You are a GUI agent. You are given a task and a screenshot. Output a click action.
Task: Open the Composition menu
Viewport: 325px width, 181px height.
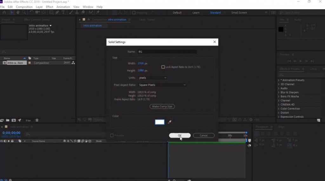[x=24, y=7]
